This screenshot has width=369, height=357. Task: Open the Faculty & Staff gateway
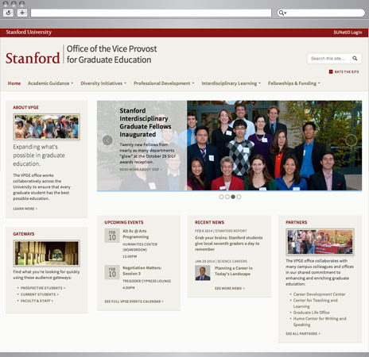(37, 301)
